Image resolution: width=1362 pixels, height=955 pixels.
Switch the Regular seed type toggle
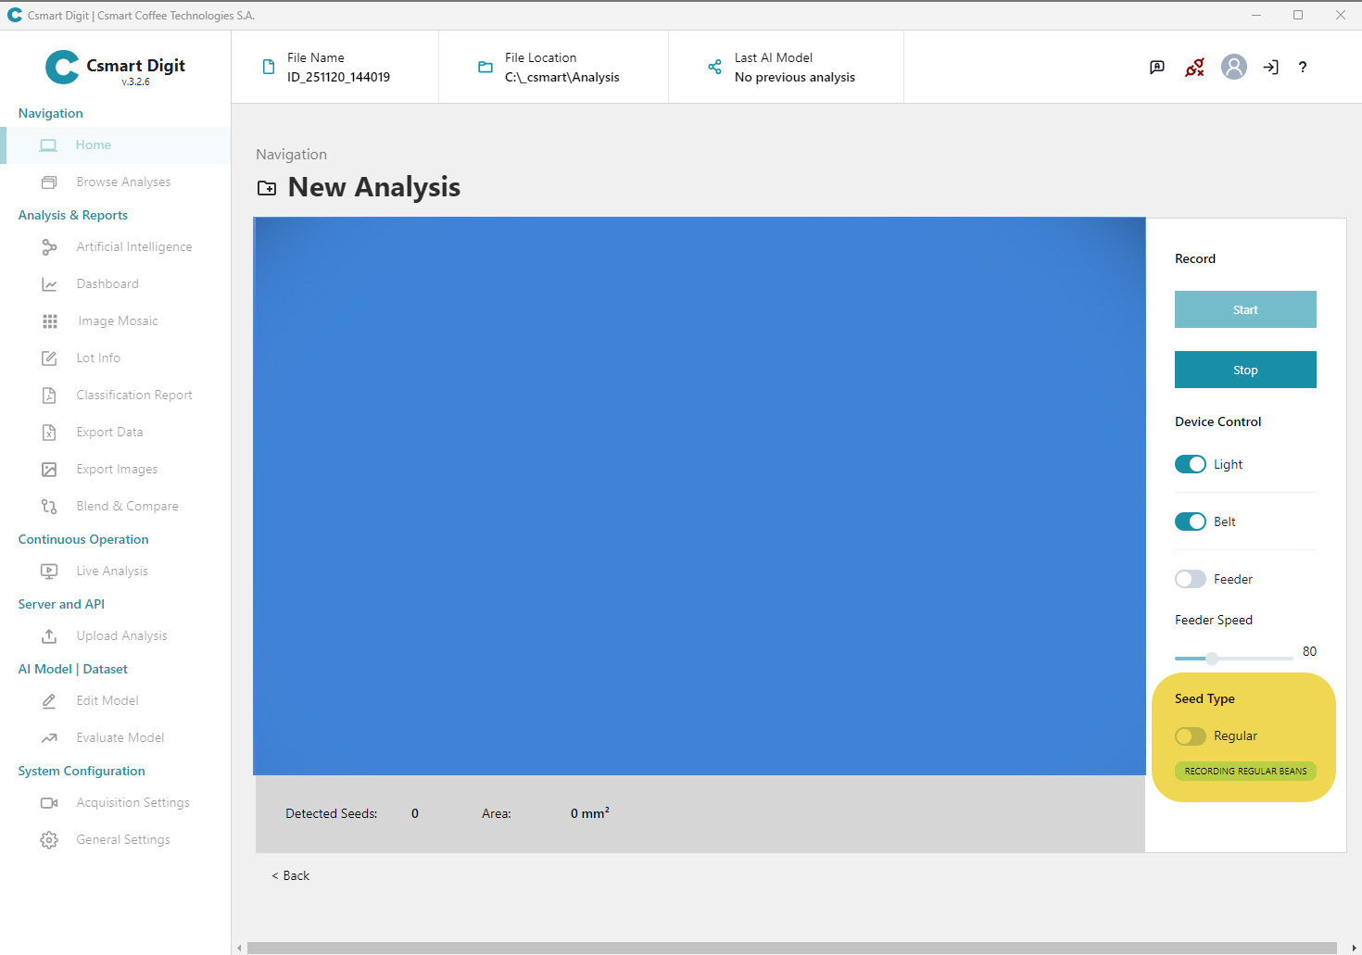1190,736
